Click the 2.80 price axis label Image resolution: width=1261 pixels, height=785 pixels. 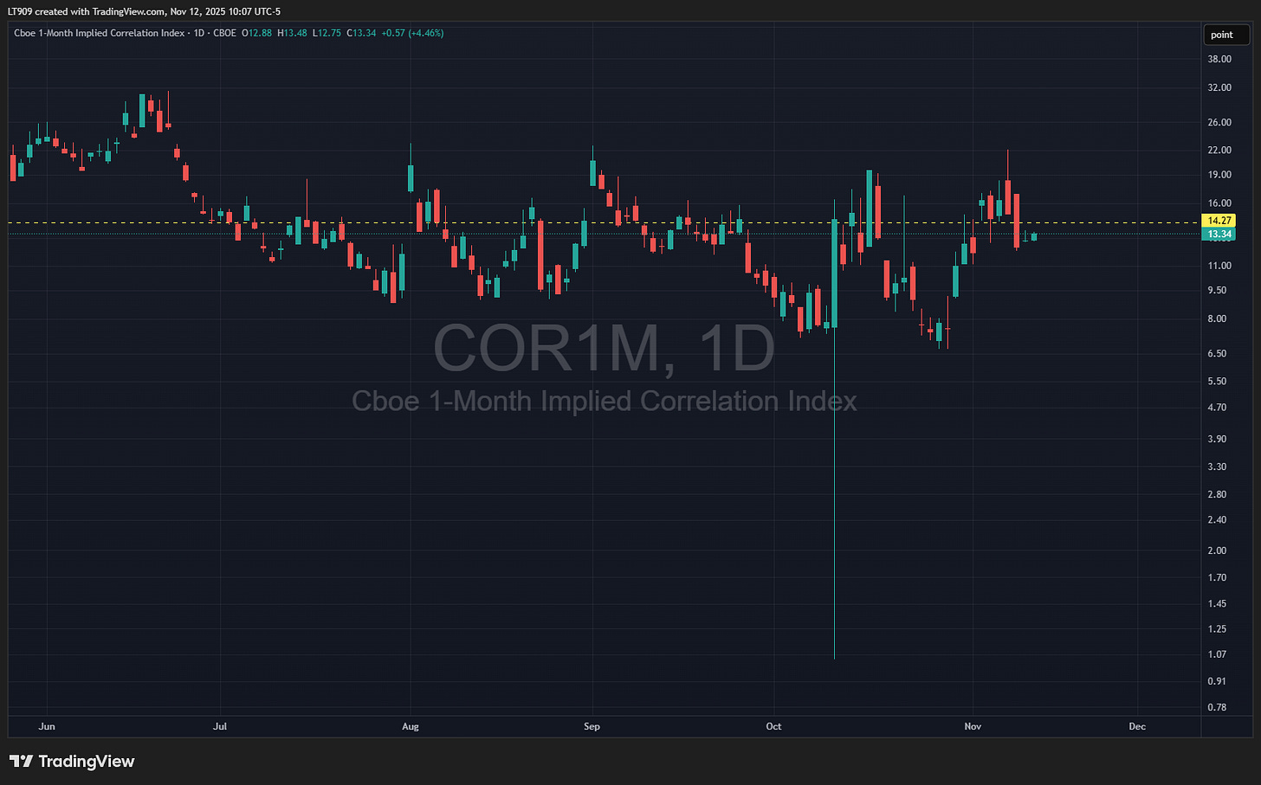[x=1217, y=494]
